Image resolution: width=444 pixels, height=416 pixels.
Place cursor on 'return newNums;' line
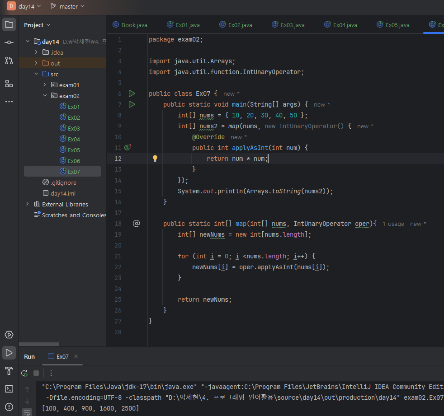click(204, 299)
